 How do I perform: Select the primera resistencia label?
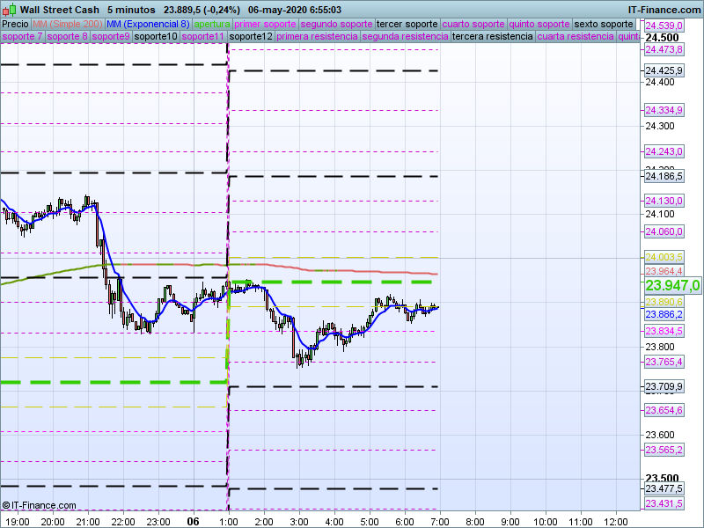(x=317, y=37)
